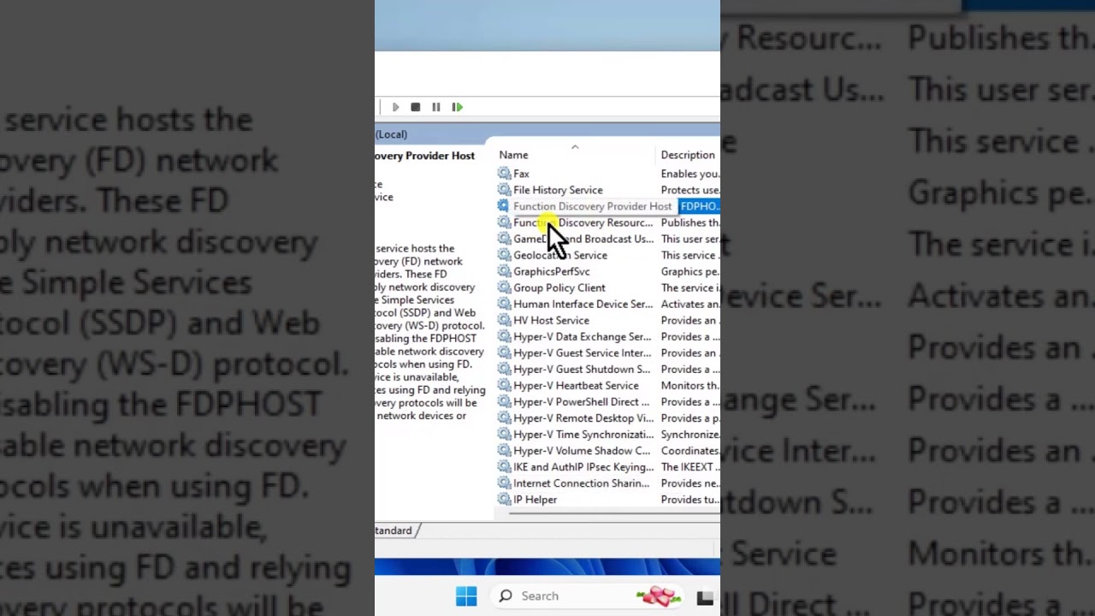The width and height of the screenshot is (1095, 616).
Task: Click the gear icon beside Geolocation Service
Action: pyautogui.click(x=504, y=255)
